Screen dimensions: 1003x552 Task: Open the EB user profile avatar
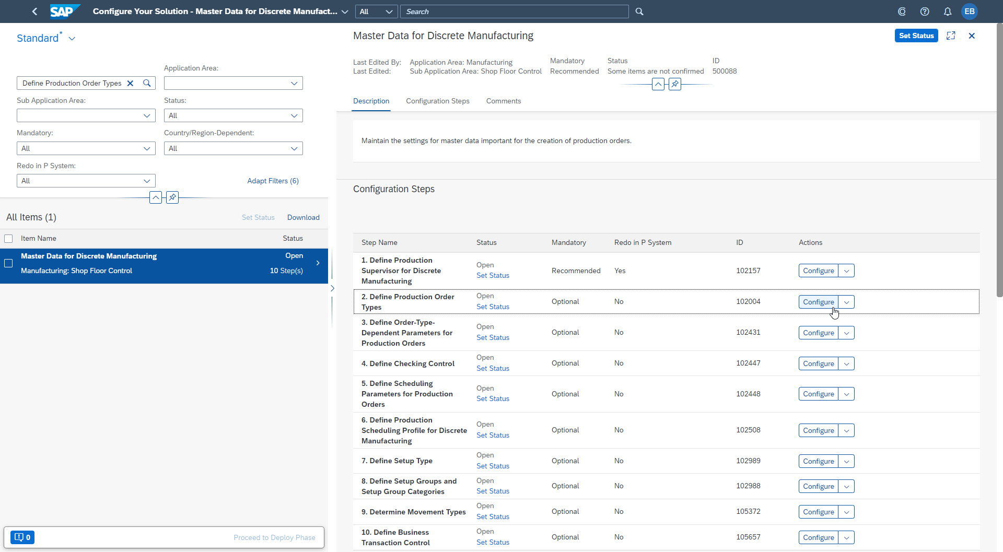click(970, 11)
